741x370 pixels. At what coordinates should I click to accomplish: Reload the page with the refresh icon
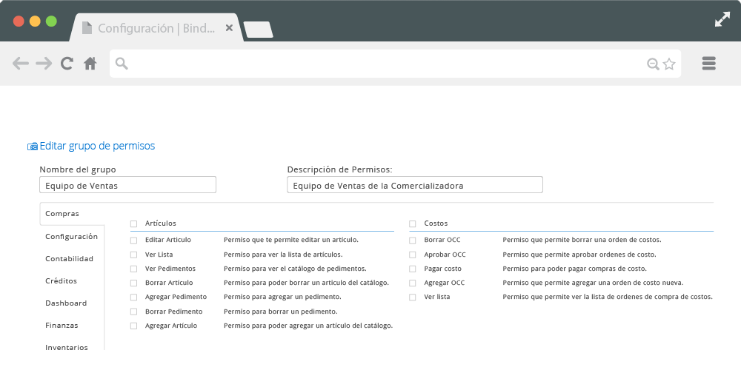click(x=67, y=63)
